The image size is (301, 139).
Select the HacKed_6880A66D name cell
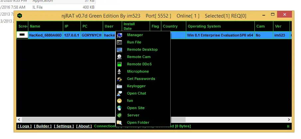(x=46, y=35)
